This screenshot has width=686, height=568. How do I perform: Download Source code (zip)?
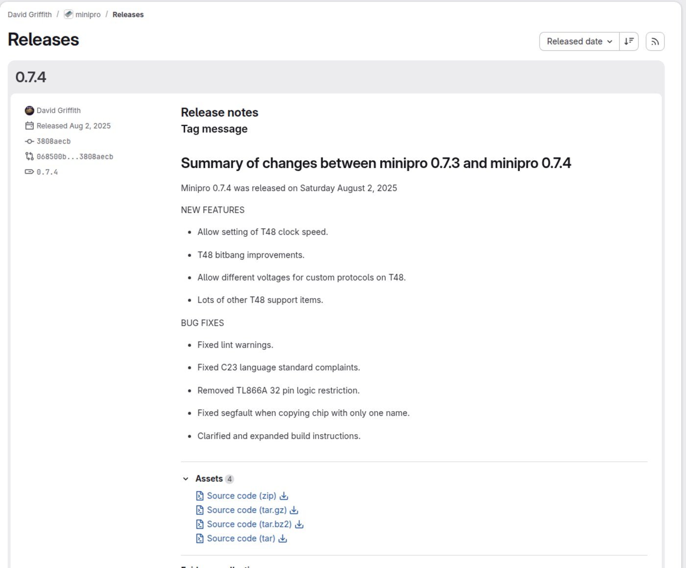point(242,495)
